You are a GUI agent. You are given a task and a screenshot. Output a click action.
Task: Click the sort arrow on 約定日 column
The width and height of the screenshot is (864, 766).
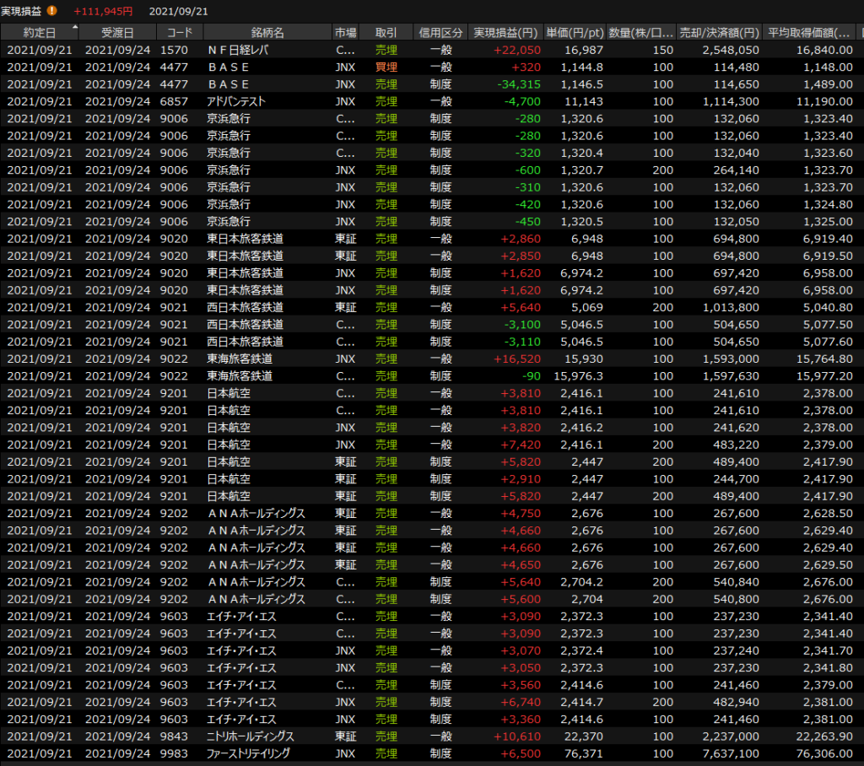(76, 28)
